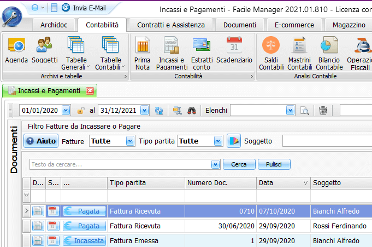
Task: Click the colored swatch icon beside Tipo partita
Action: 234,141
